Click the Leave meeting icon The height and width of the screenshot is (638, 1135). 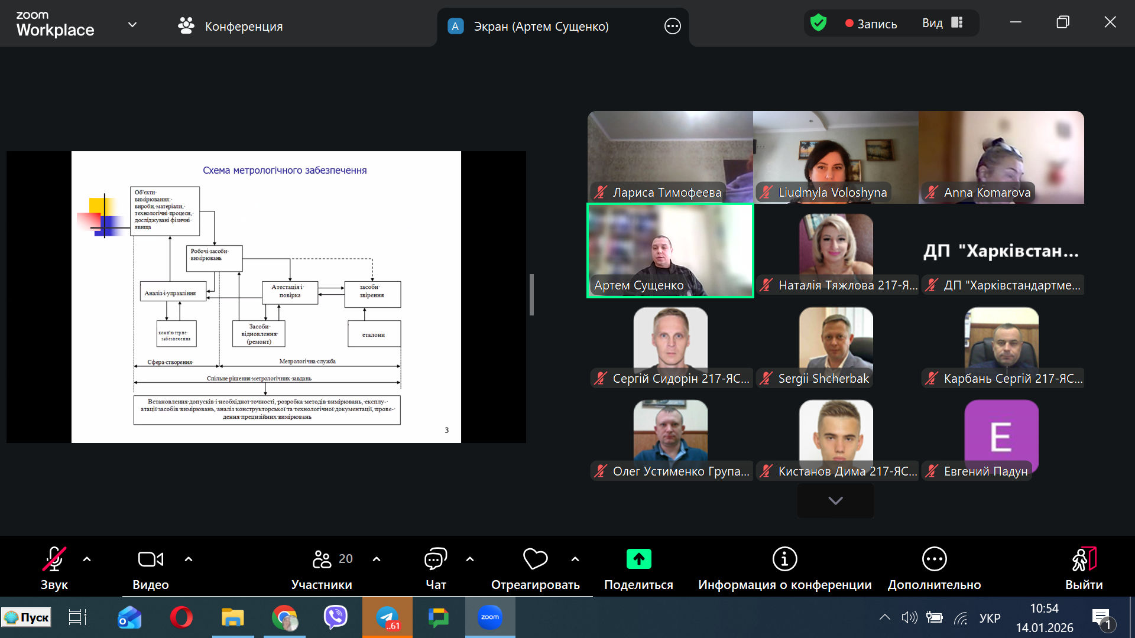tap(1084, 559)
